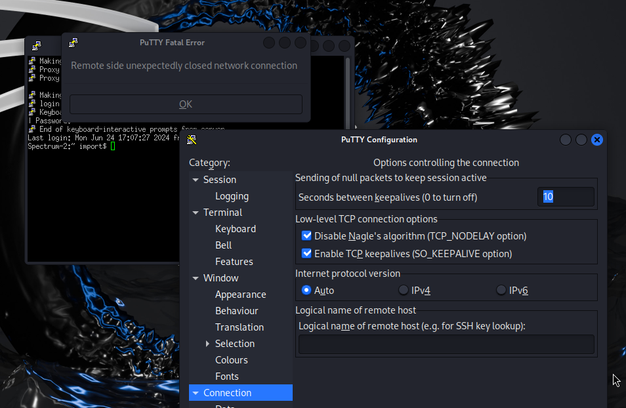Open the Session category
Screen dimensions: 626x408
click(x=220, y=180)
